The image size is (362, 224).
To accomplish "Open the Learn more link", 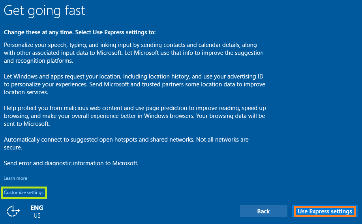I will [15, 178].
